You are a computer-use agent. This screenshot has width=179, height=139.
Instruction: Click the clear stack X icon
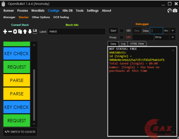[x=15, y=32]
